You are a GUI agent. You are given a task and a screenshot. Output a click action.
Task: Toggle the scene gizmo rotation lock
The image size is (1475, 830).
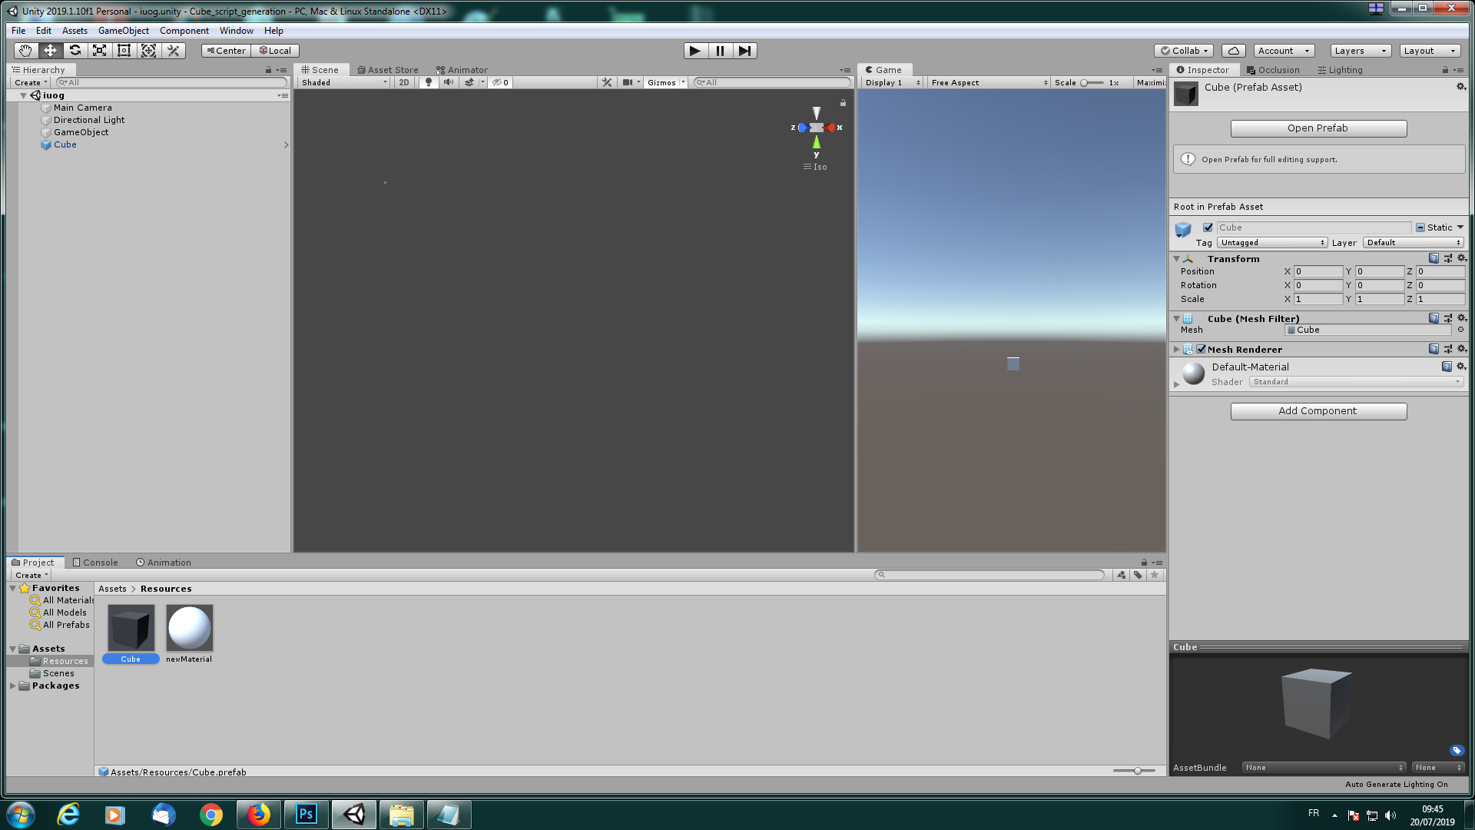[843, 103]
